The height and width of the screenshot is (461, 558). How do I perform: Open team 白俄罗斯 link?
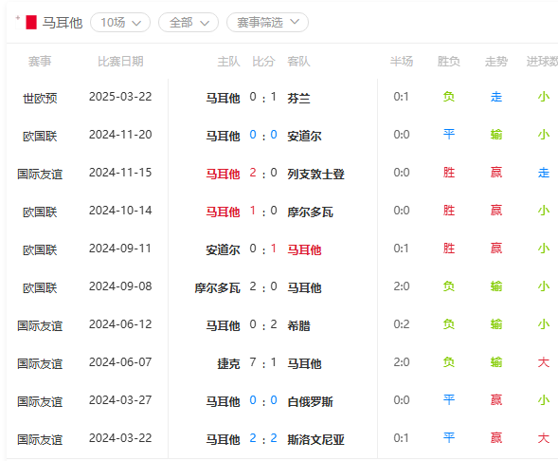pos(310,401)
